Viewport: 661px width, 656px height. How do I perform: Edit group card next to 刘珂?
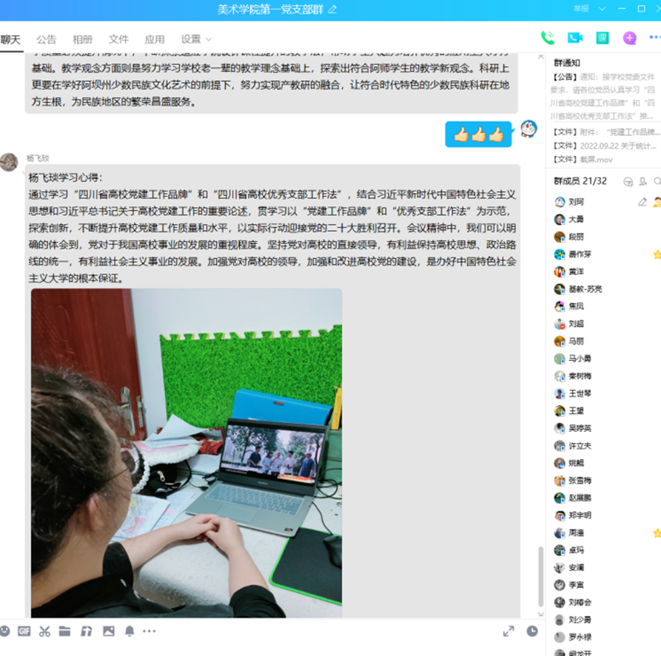tap(642, 202)
